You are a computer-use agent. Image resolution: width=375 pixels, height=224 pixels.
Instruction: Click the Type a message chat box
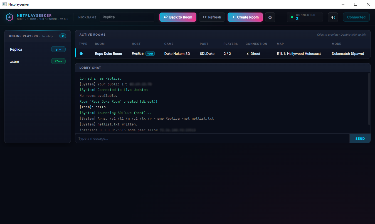point(212,139)
